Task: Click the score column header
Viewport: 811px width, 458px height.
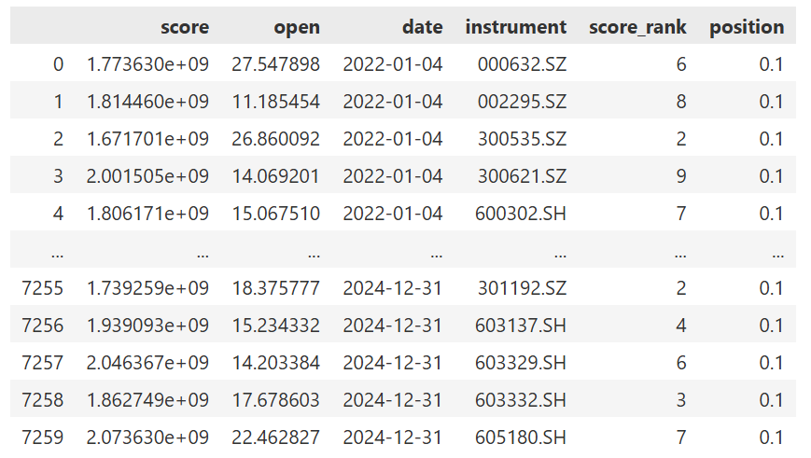Action: (x=184, y=27)
